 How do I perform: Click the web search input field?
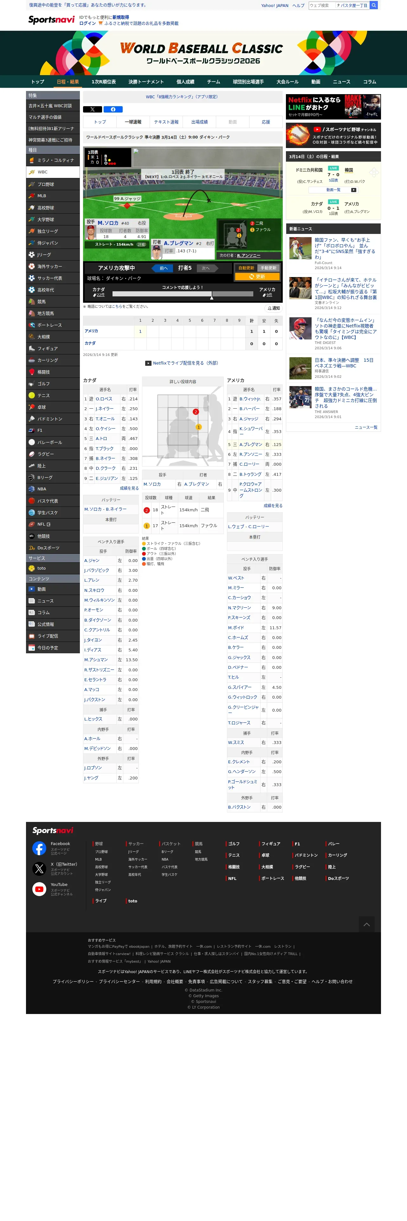[322, 5]
